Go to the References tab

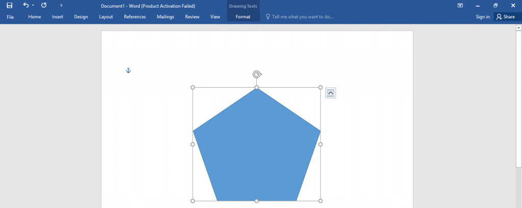coord(135,17)
